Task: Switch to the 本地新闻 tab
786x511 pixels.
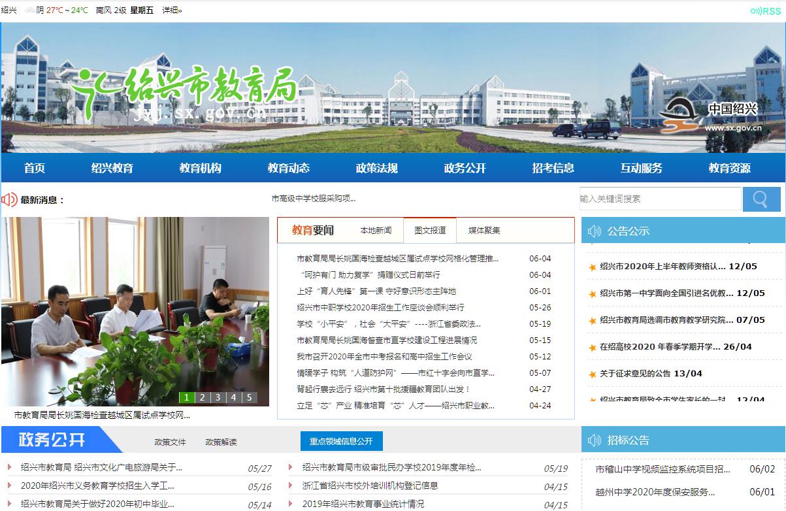Action: coord(376,231)
